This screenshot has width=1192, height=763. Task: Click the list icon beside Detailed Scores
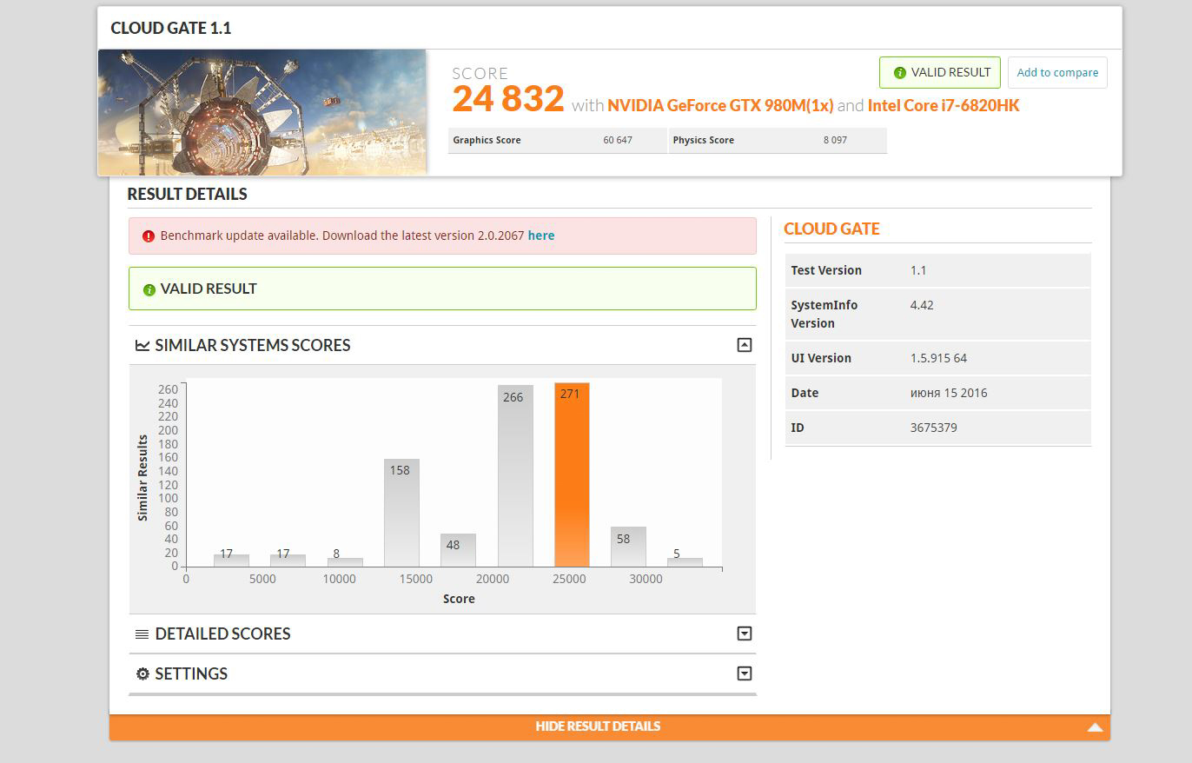[142, 634]
